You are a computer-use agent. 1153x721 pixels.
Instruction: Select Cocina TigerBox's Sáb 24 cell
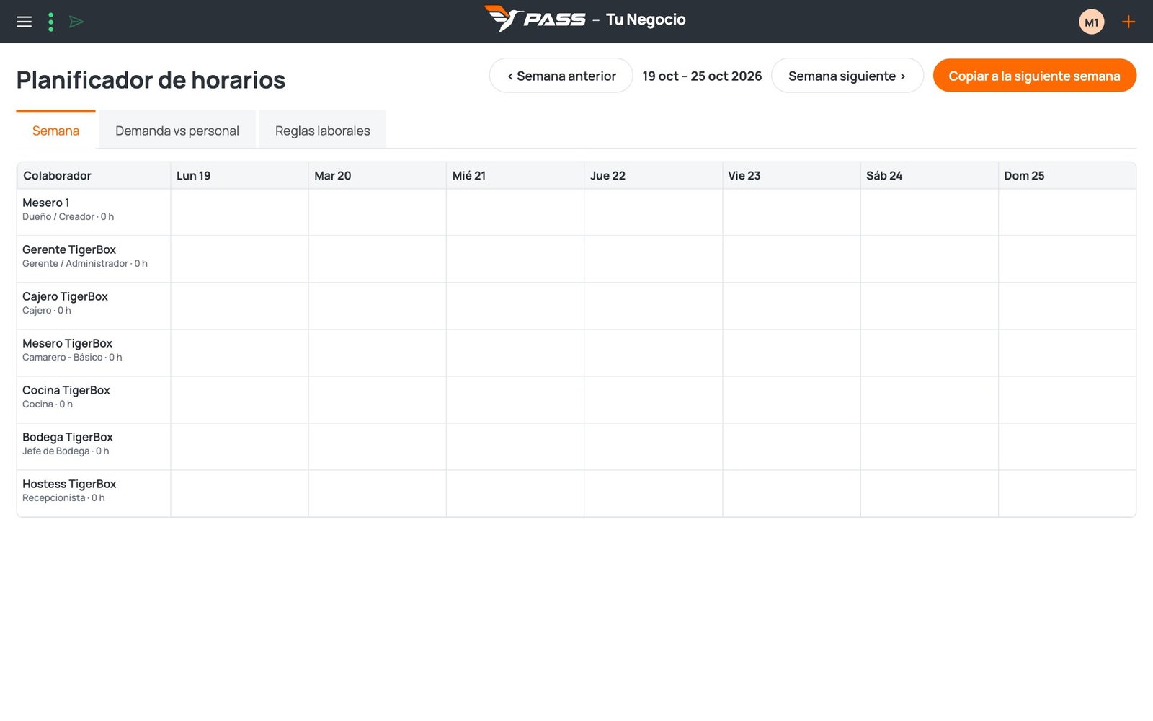pyautogui.click(x=930, y=399)
